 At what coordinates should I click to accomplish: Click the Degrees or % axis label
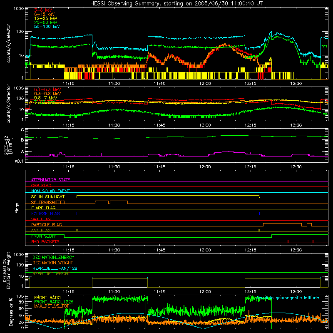[11, 312]
